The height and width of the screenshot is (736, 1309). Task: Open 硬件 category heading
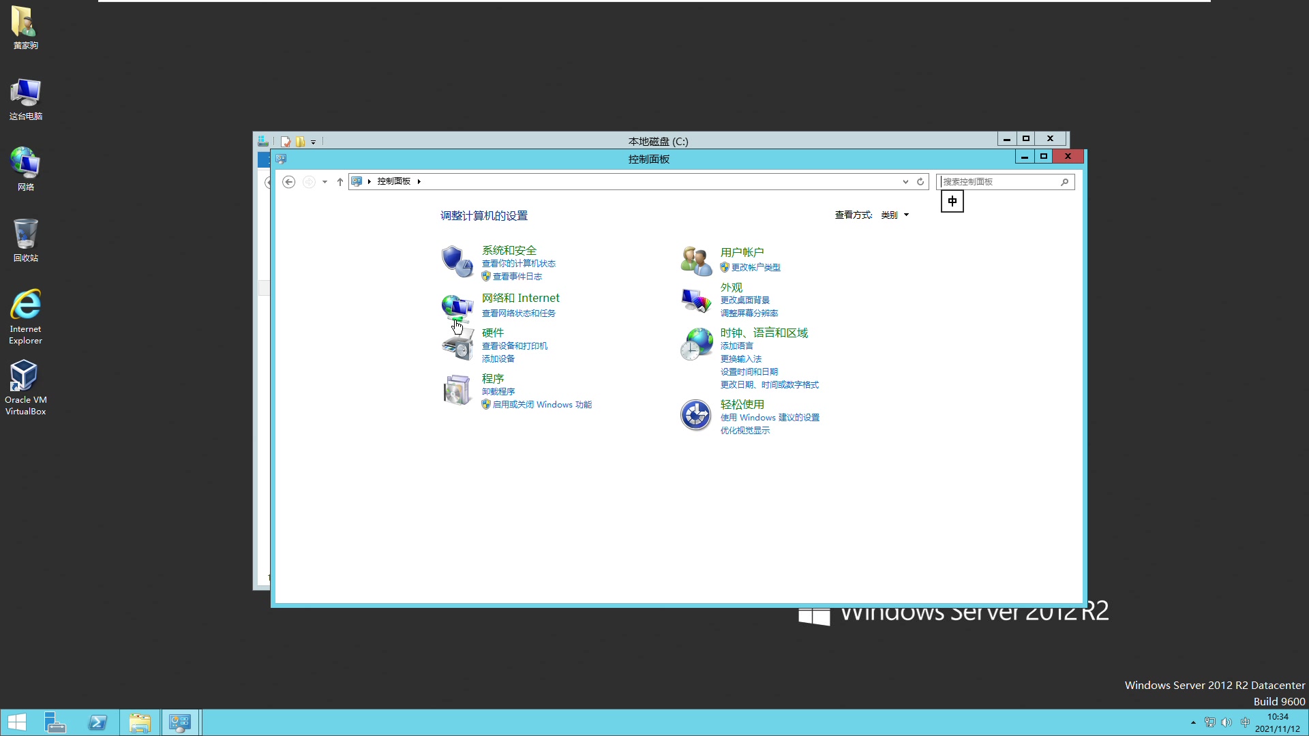(x=492, y=333)
